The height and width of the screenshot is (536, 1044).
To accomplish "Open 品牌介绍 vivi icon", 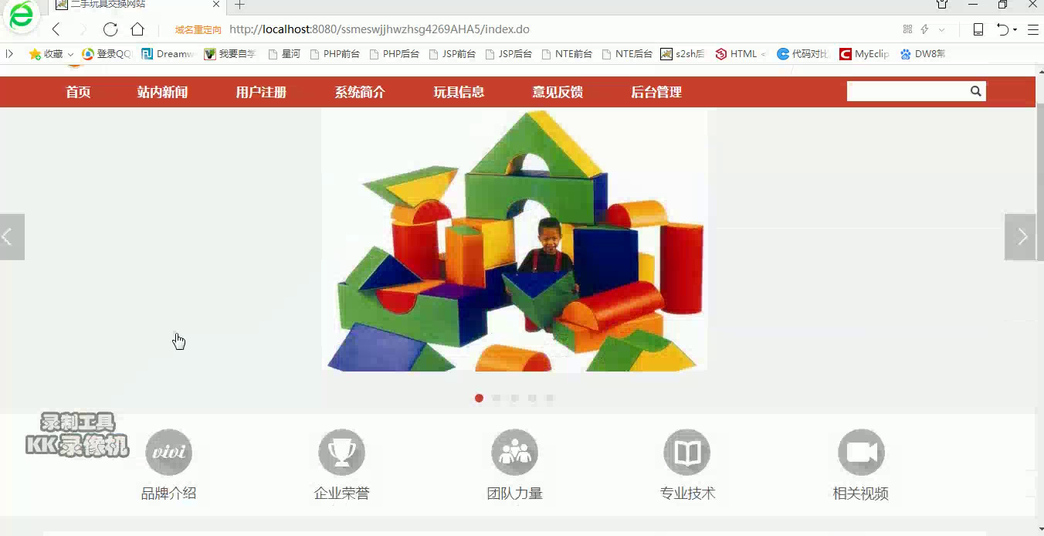I will (x=168, y=452).
